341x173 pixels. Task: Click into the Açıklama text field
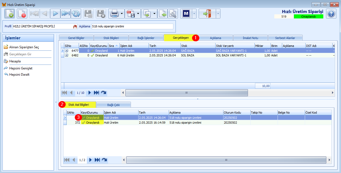point(132,27)
